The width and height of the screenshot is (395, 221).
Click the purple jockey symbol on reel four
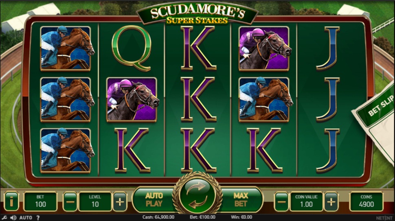(x=264, y=48)
